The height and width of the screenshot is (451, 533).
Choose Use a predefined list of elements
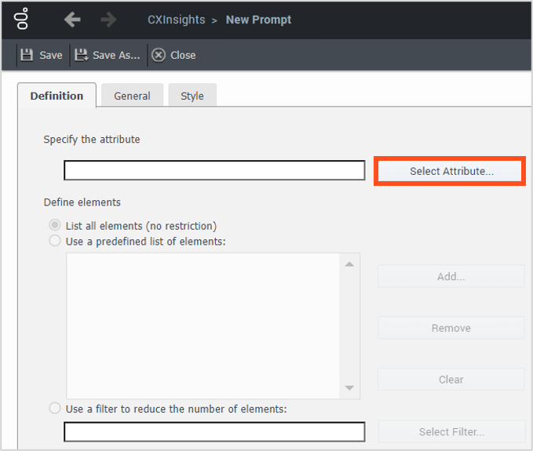tap(55, 241)
